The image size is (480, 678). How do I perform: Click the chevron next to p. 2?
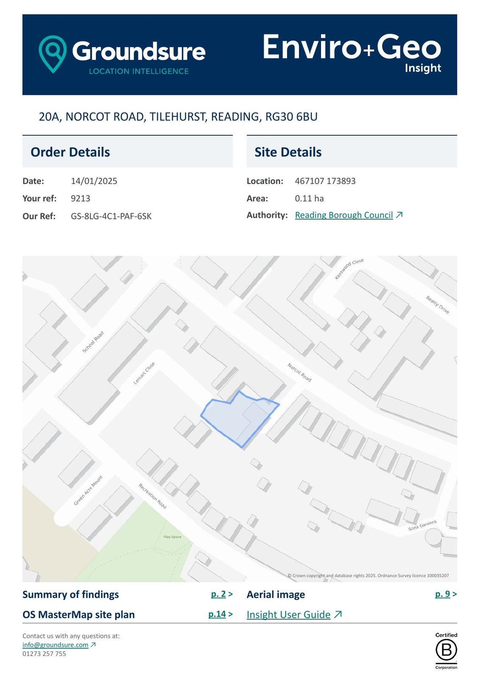coord(231,594)
